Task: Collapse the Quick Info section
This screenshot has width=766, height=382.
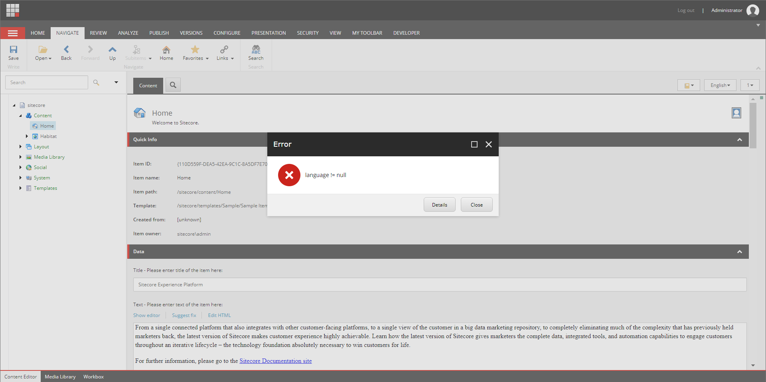Action: 740,140
